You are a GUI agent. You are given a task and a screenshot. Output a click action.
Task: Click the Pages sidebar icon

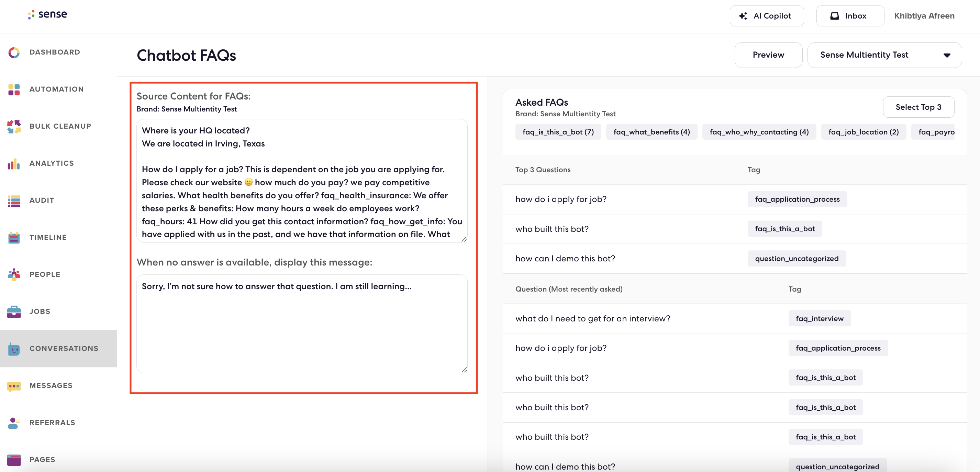pyautogui.click(x=14, y=460)
